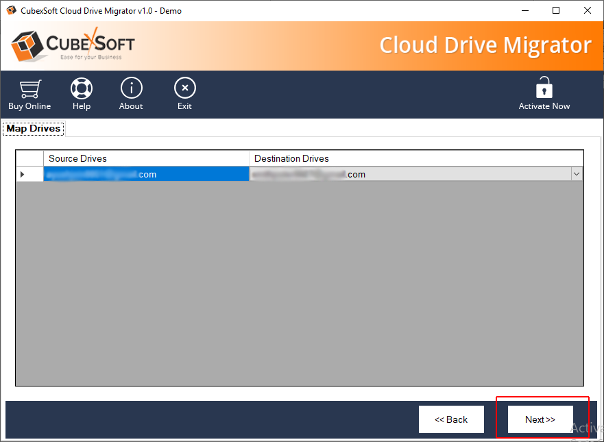
Task: Open the About info icon
Action: pos(132,88)
